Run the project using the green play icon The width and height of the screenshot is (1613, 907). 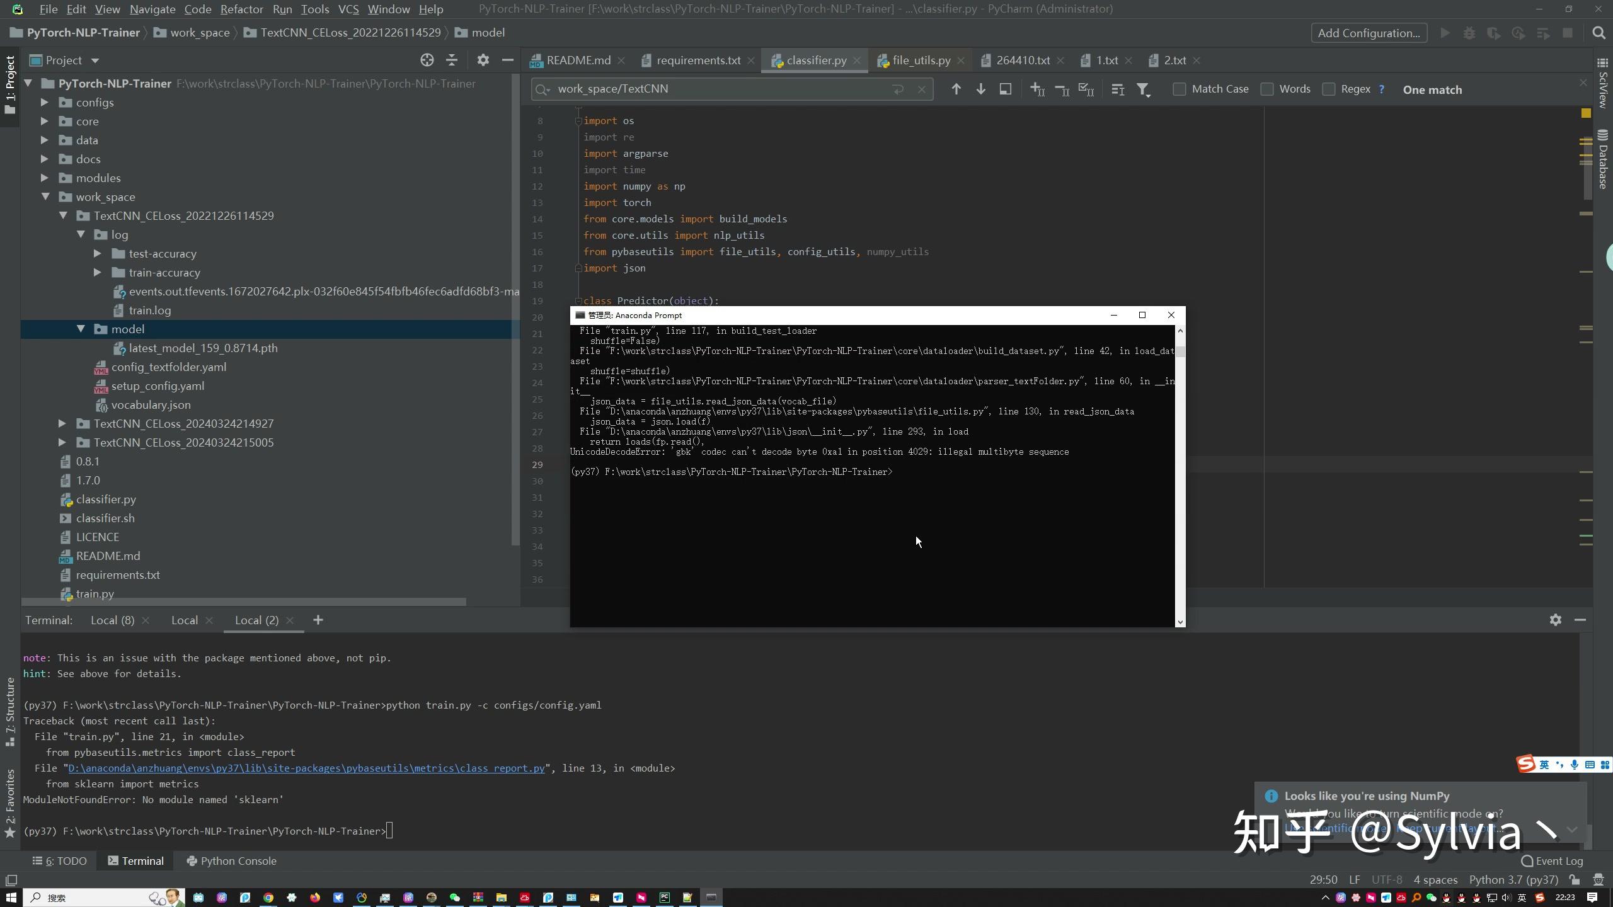coord(1445,33)
